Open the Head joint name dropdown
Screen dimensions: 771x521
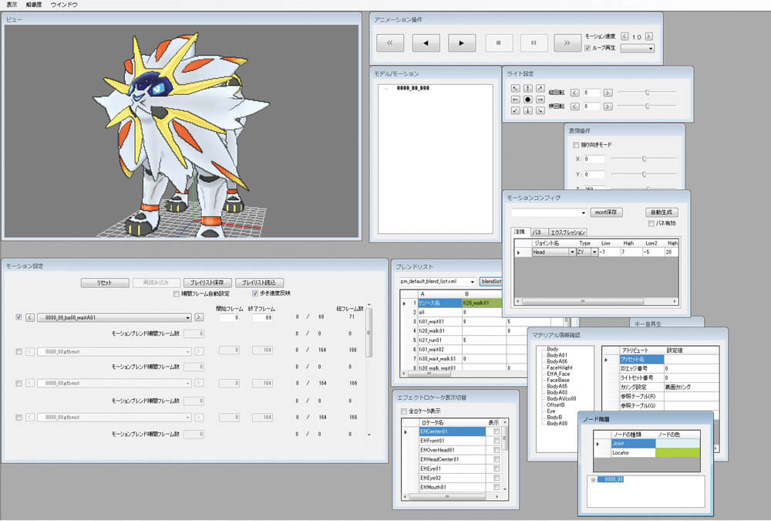click(x=572, y=252)
